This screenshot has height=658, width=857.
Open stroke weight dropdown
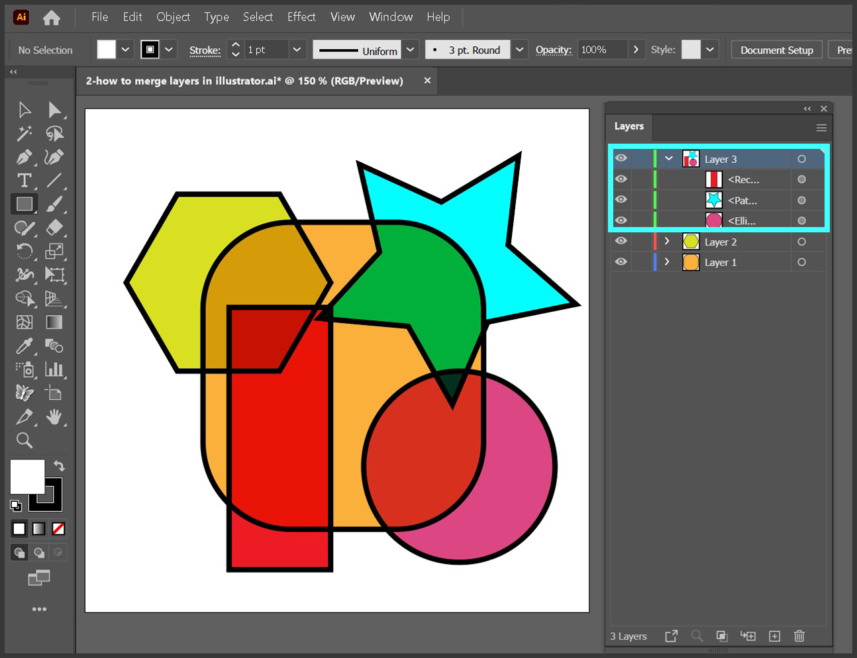(x=297, y=50)
